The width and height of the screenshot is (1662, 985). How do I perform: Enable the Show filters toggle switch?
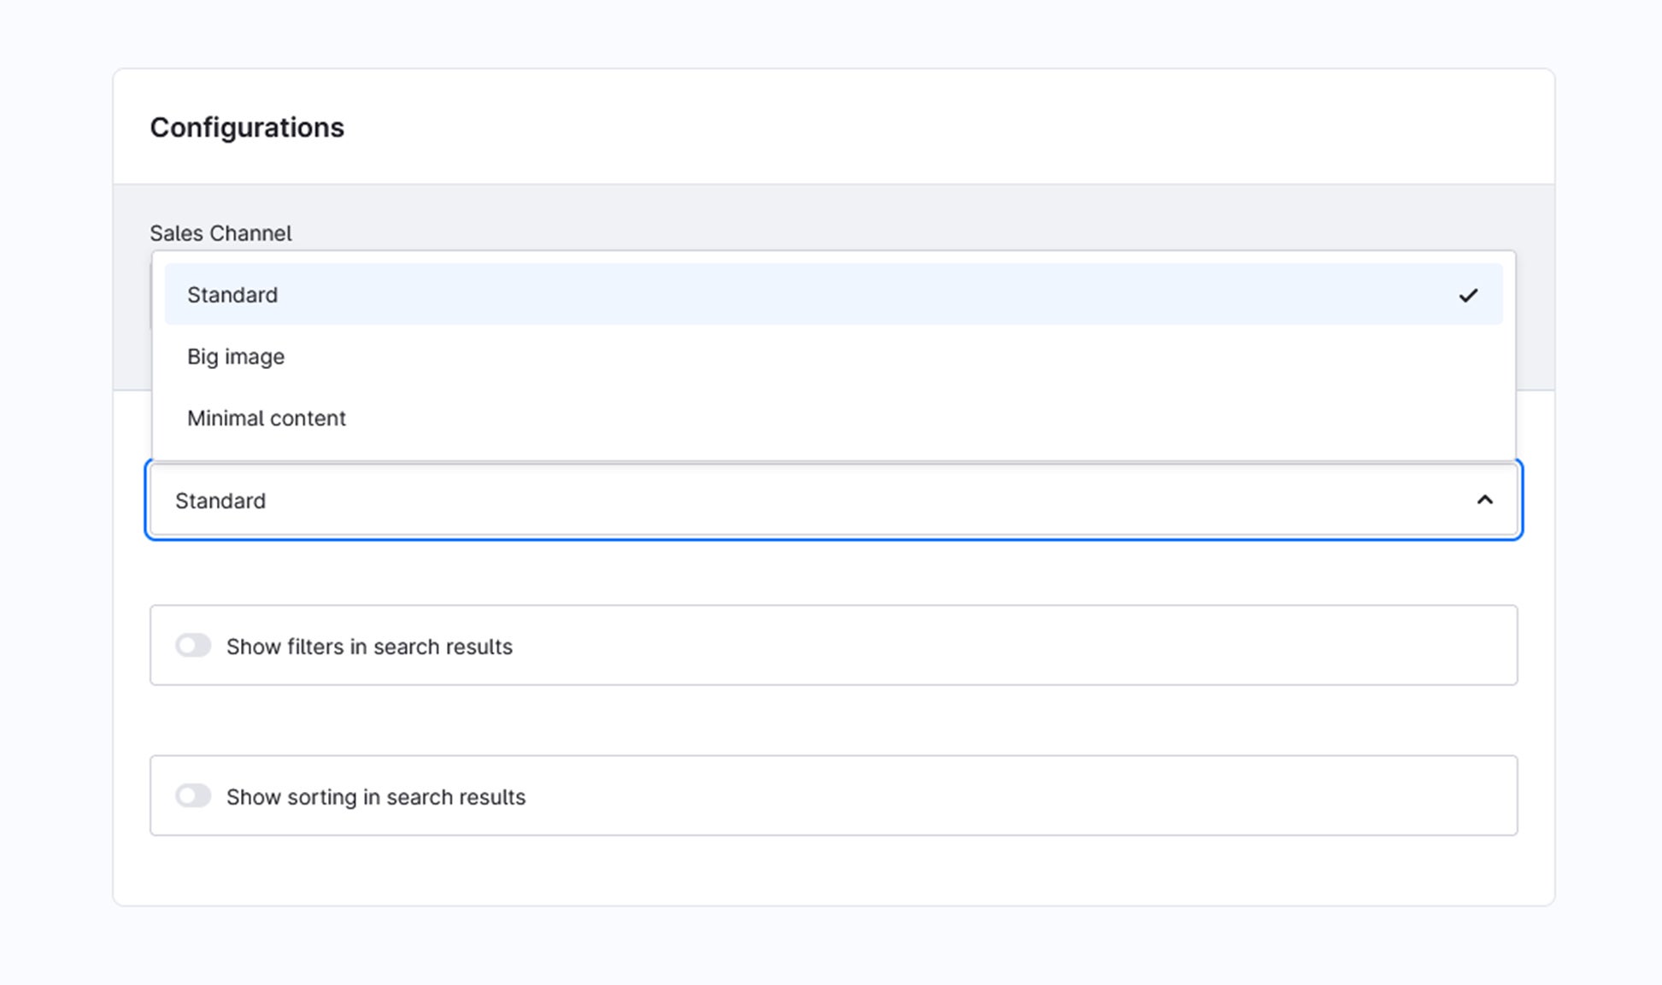tap(193, 645)
